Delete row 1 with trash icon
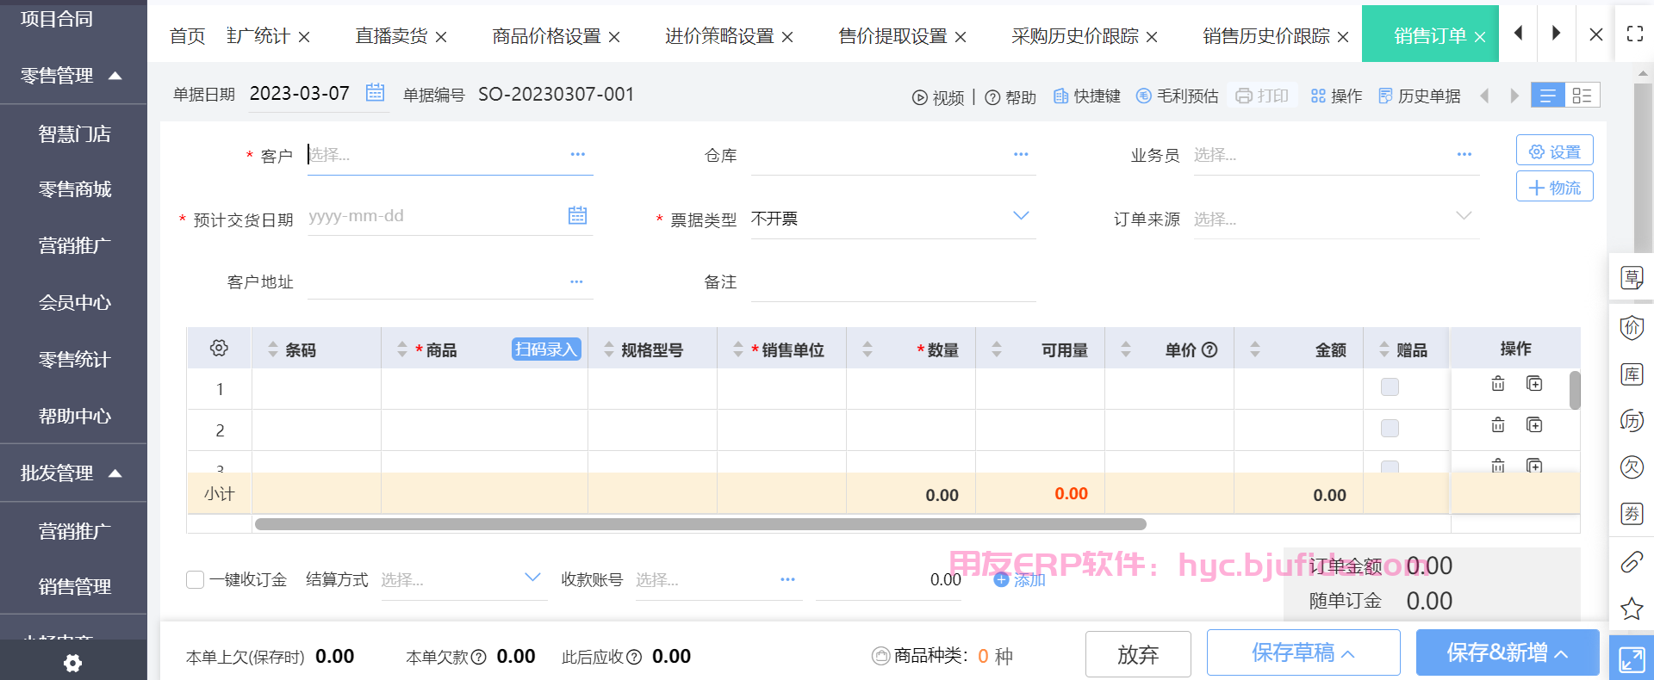The height and width of the screenshot is (680, 1654). point(1498,384)
